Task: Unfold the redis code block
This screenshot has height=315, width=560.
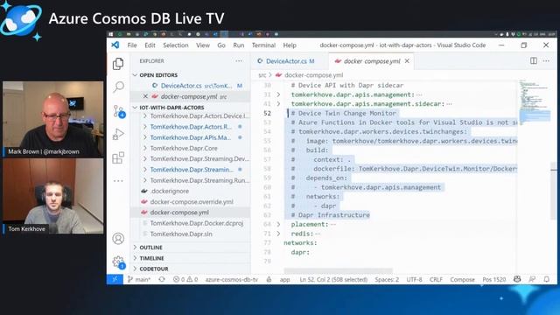Action: (x=278, y=234)
